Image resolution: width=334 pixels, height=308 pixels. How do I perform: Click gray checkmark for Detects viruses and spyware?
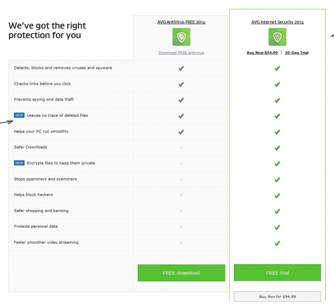(x=181, y=68)
